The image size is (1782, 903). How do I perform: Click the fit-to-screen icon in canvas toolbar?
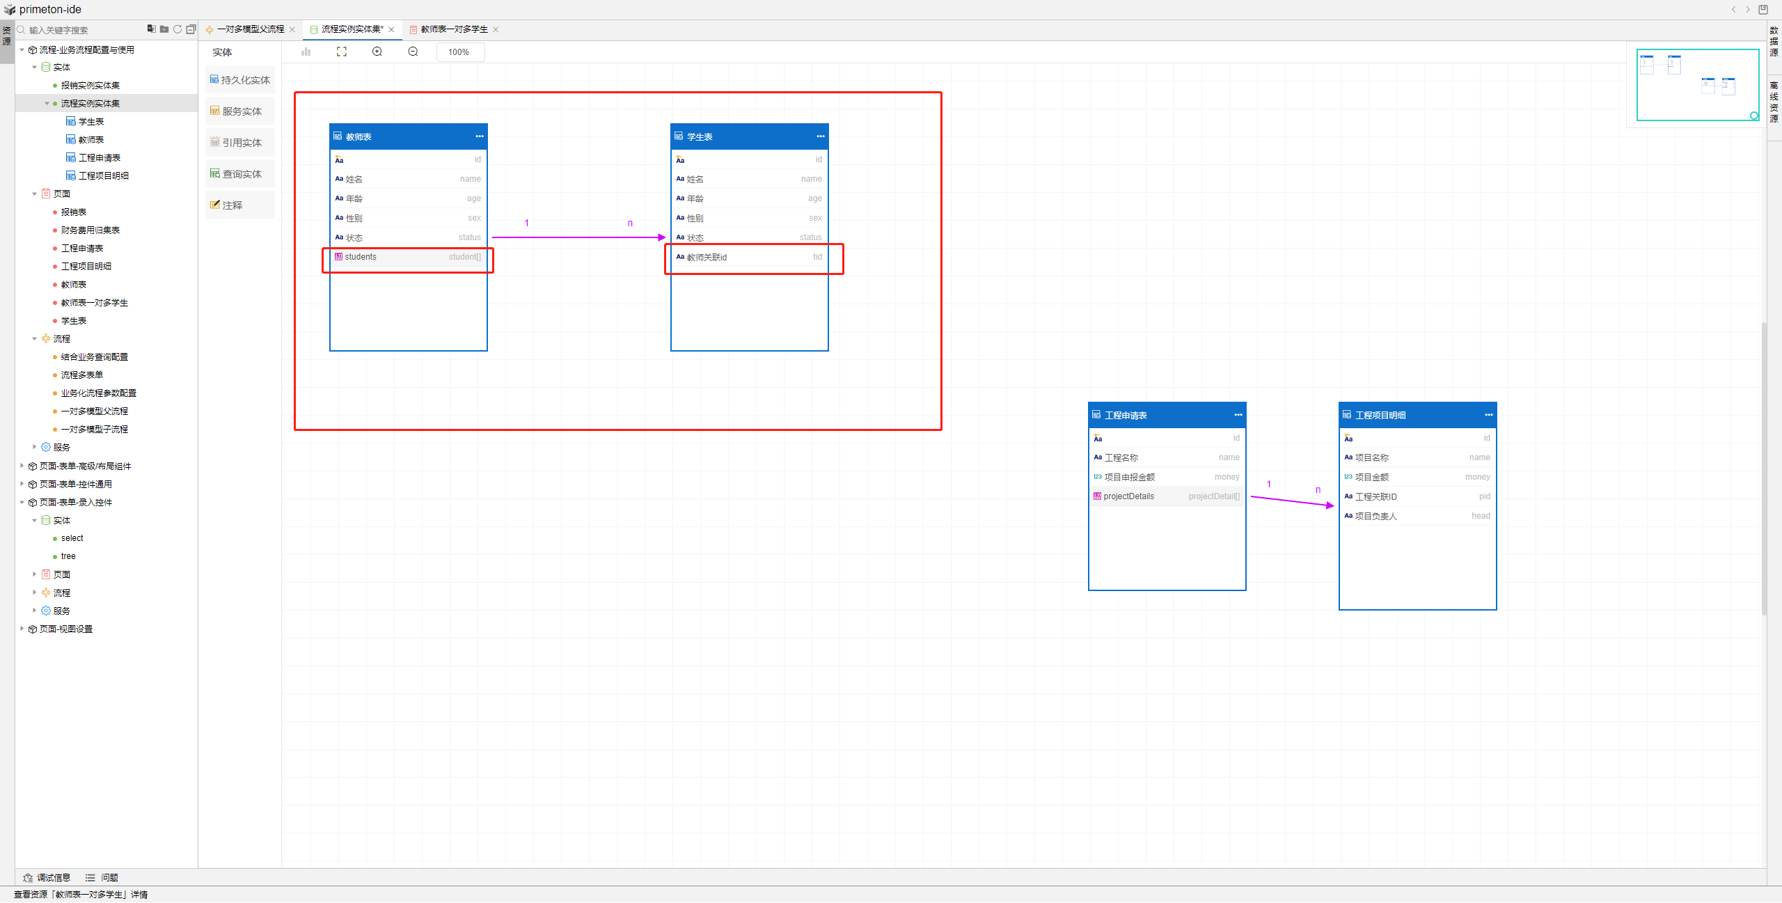point(341,52)
